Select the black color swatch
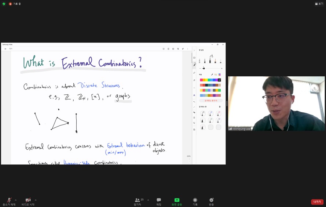The width and height of the screenshot is (326, 207). pyautogui.click(x=219, y=80)
